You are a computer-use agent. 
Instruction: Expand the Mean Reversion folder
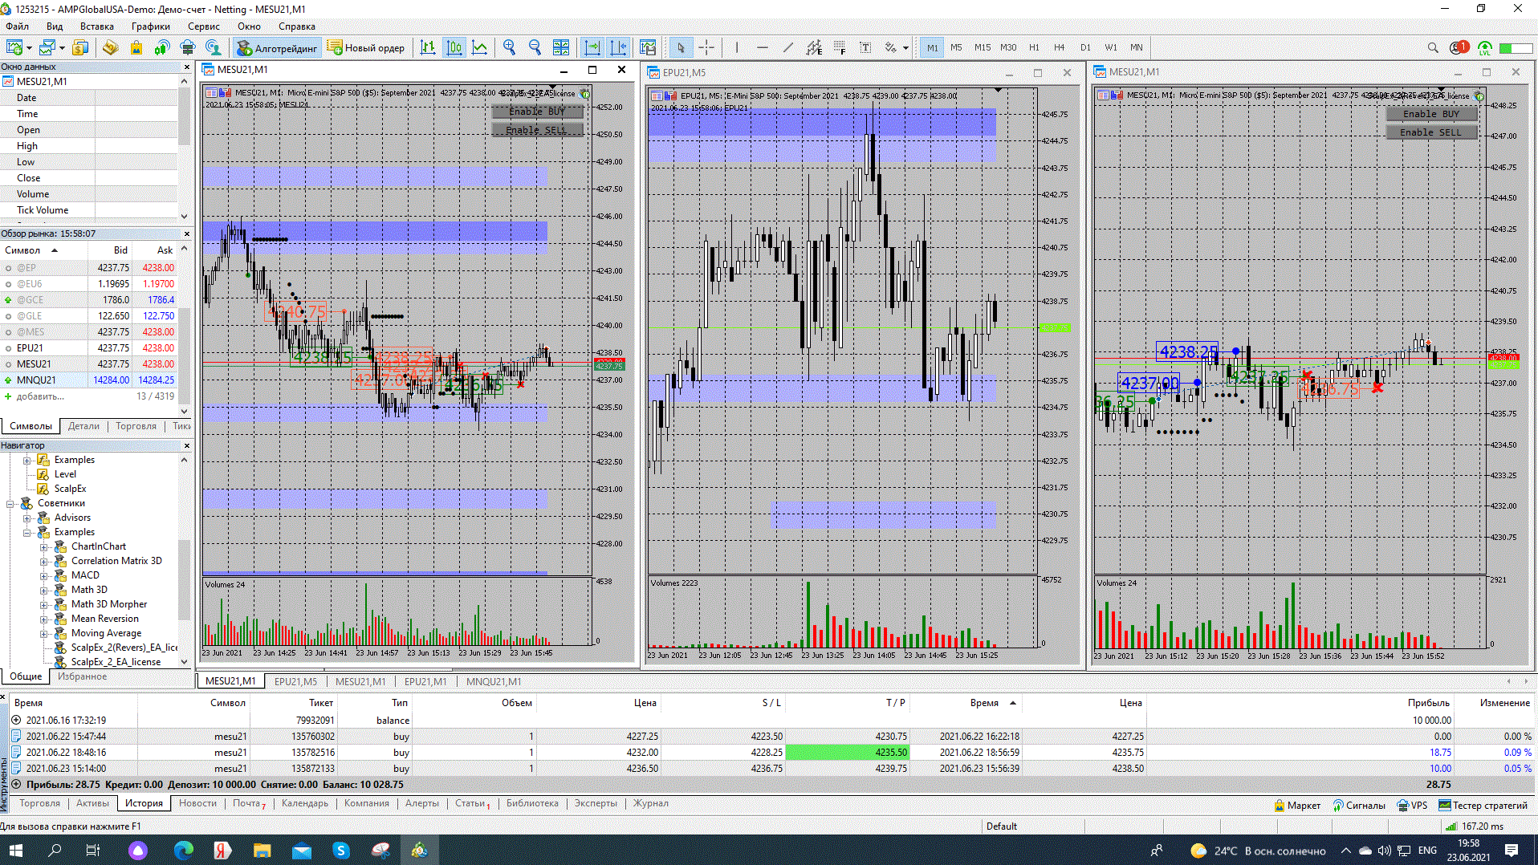(x=44, y=619)
